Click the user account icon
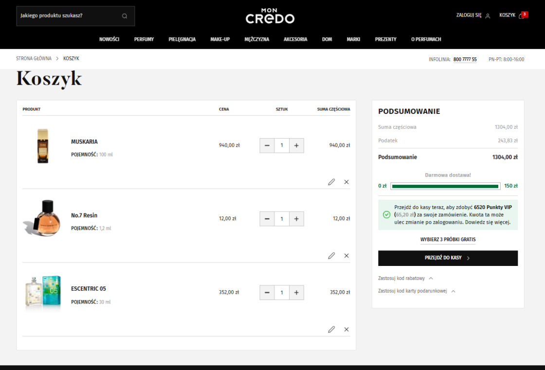Image resolution: width=545 pixels, height=370 pixels. (x=488, y=16)
